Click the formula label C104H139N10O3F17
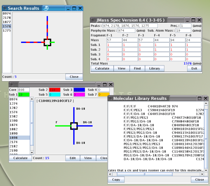 (55, 101)
